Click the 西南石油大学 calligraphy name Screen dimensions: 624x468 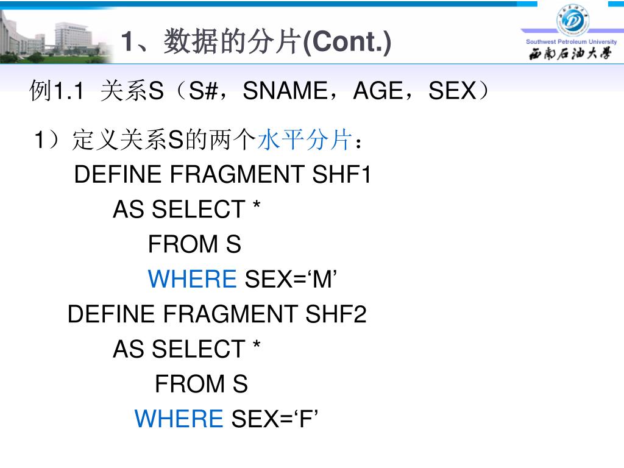tap(570, 54)
